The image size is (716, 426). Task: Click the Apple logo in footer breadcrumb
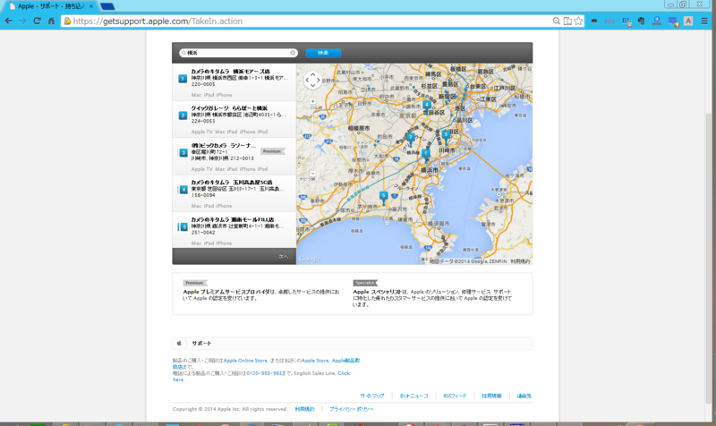pos(179,343)
